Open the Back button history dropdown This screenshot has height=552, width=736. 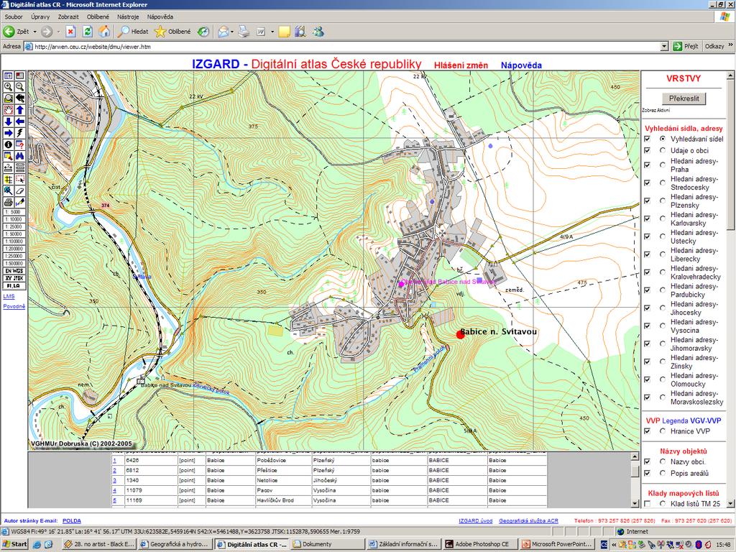(x=34, y=32)
